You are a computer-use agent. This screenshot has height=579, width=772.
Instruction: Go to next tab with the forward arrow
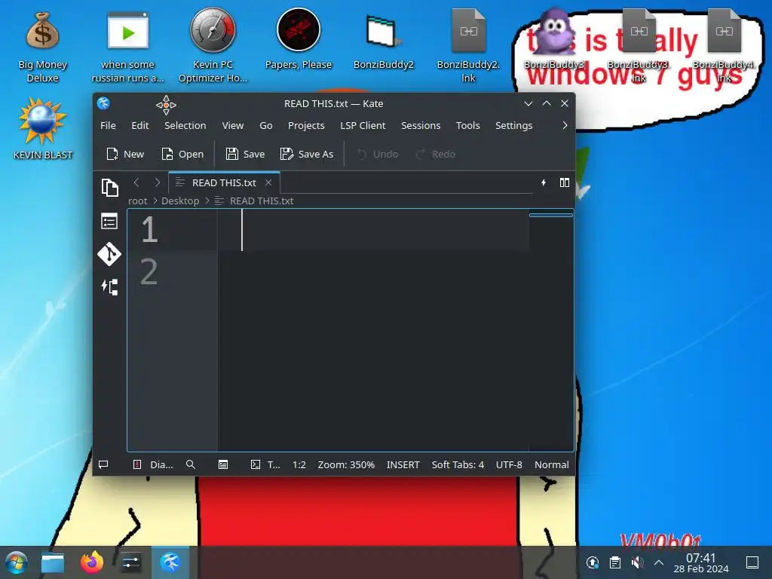[158, 182]
